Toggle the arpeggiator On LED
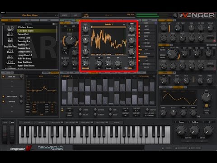This screenshot has height=163, width=217. [x=62, y=110]
